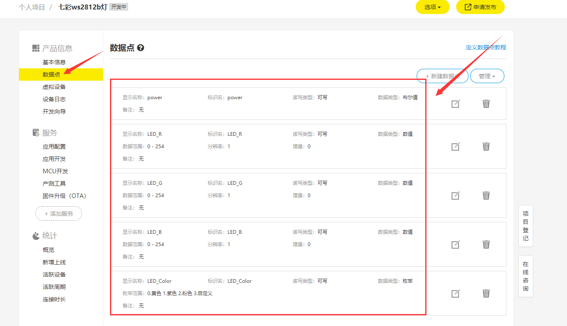The height and width of the screenshot is (326, 567).
Task: Click the enum range 0.黄色 1.紫色 2.粉色 3.自定义
Action: 180,293
